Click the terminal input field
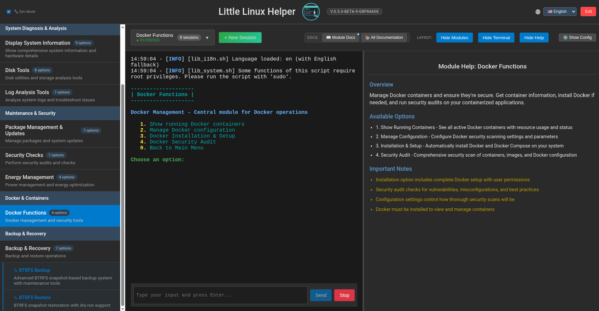The height and width of the screenshot is (311, 599). (x=220, y=295)
